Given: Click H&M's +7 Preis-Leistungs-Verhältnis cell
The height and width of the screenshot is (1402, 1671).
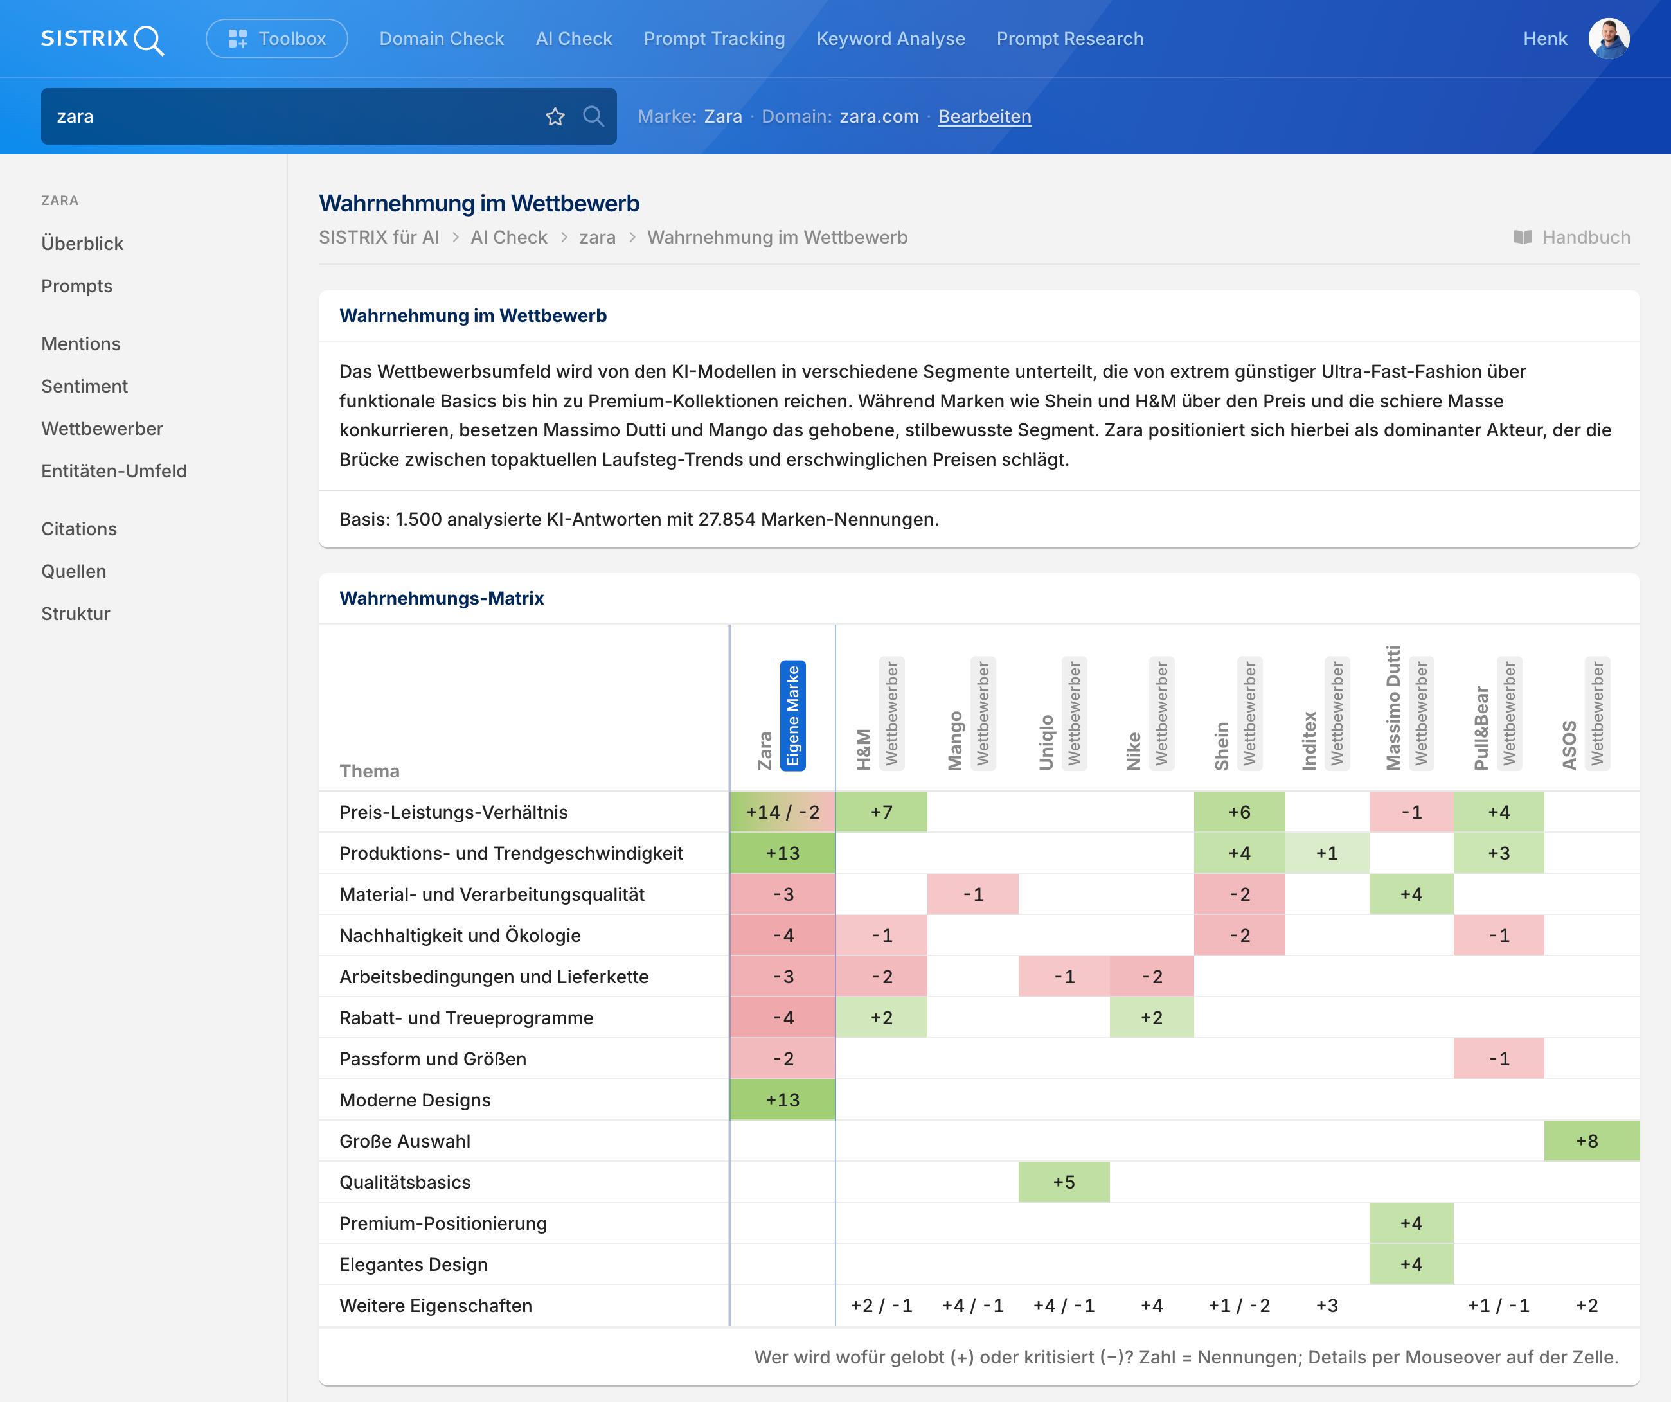Looking at the screenshot, I should 882,812.
